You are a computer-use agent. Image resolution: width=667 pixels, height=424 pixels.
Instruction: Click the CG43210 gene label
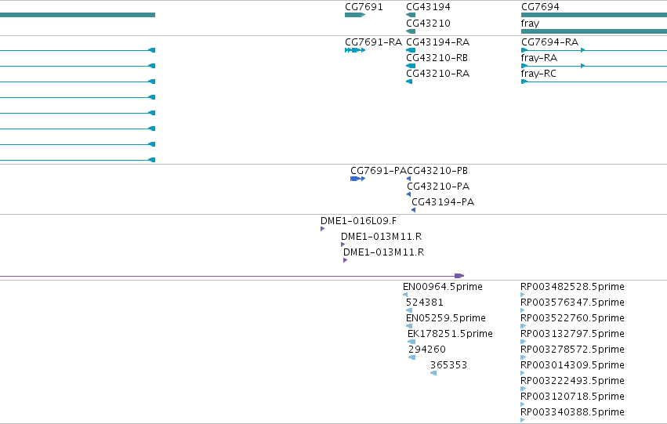[x=428, y=23]
